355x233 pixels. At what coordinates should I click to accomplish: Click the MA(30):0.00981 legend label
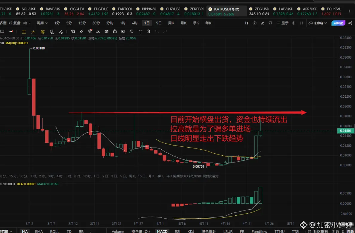(17, 43)
